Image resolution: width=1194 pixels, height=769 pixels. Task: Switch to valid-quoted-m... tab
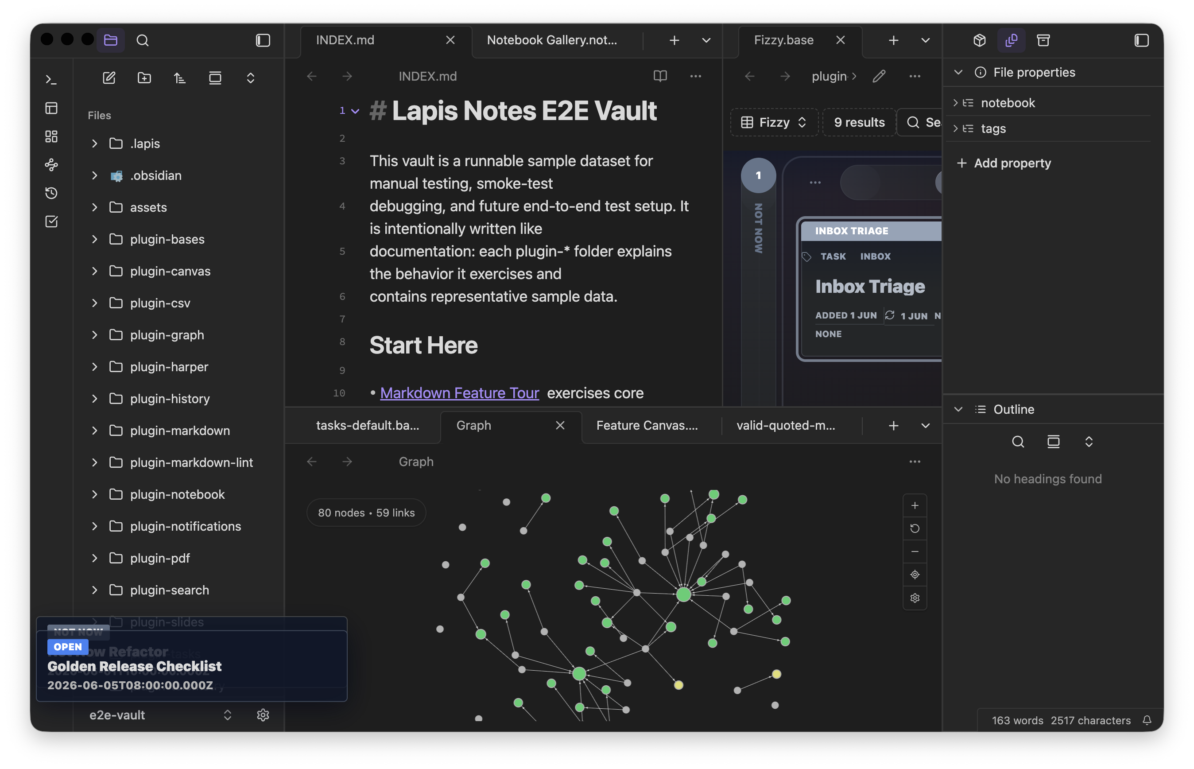coord(786,425)
